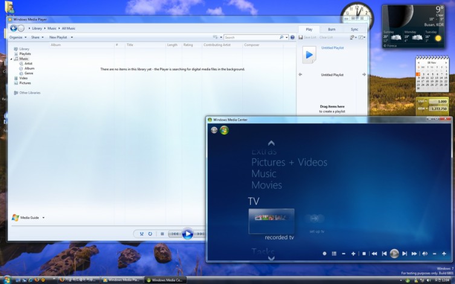Click channel up plus in Media Center

(x=353, y=254)
